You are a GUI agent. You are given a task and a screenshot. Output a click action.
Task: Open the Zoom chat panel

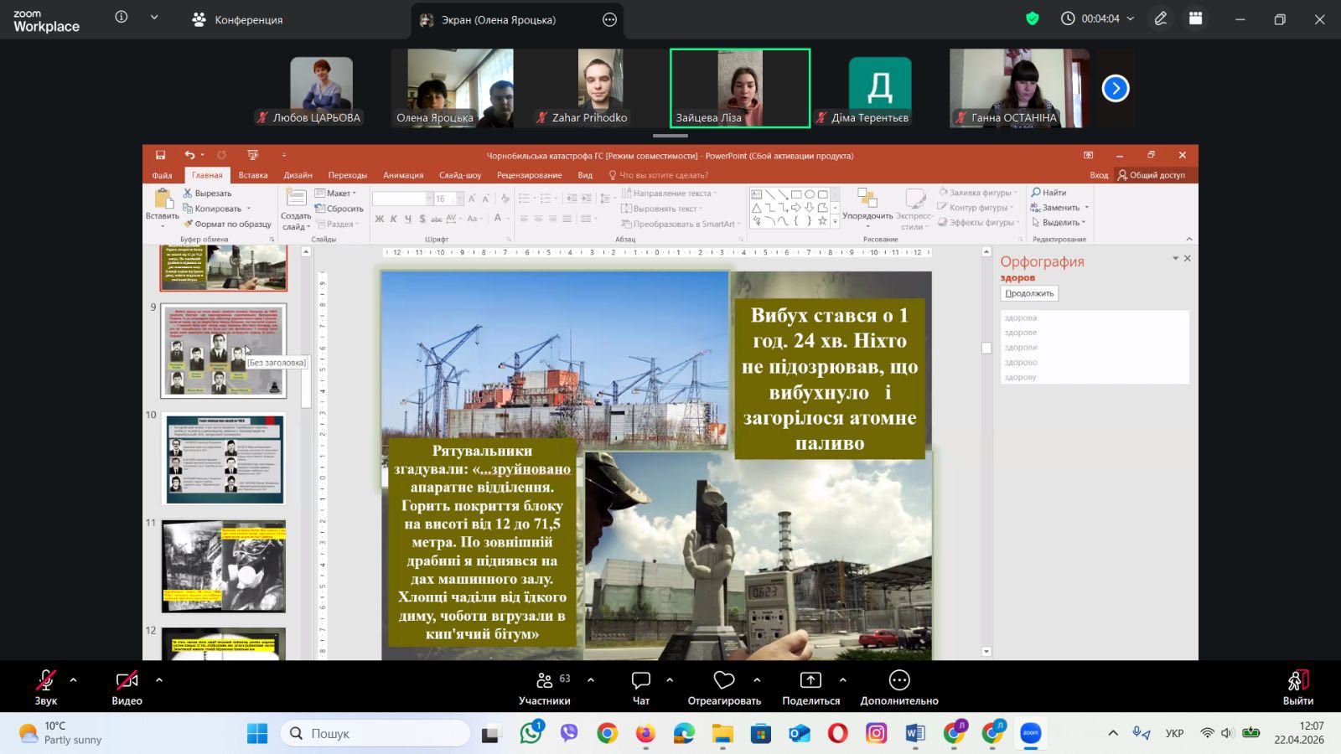640,680
